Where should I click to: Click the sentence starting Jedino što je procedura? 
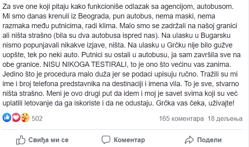point(100,74)
